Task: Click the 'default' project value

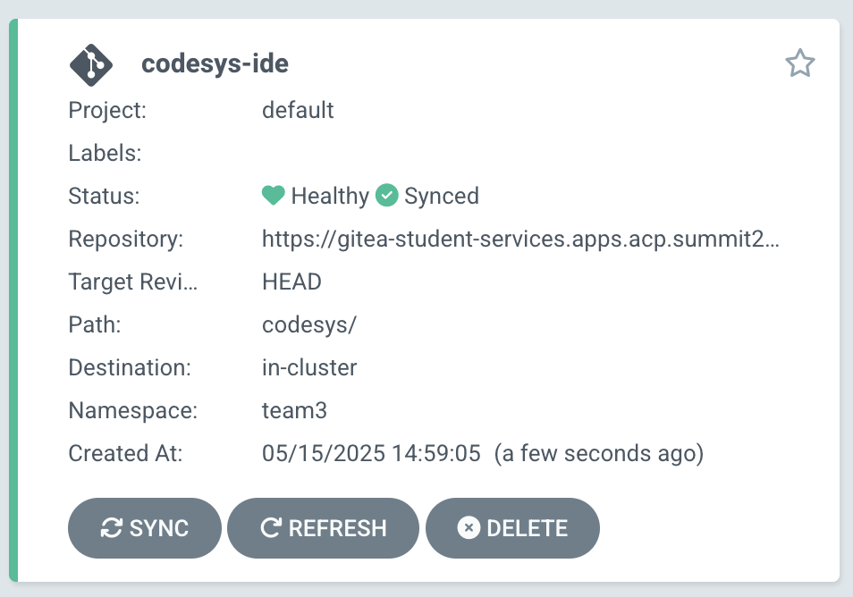Action: tap(298, 111)
